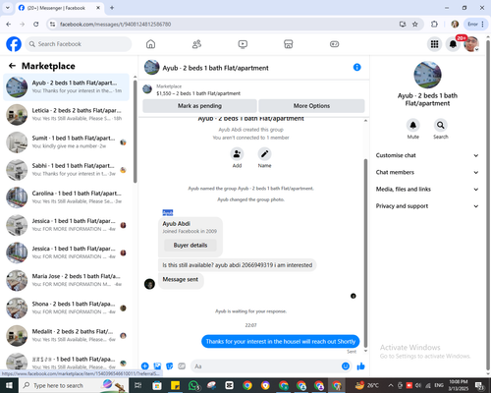Open conversation information blue icon
The height and width of the screenshot is (393, 491).
click(x=356, y=67)
